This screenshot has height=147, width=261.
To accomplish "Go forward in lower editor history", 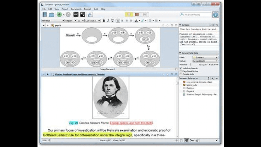I will pos(48,74).
